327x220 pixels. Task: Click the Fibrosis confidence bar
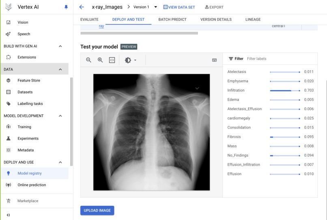click(285, 137)
